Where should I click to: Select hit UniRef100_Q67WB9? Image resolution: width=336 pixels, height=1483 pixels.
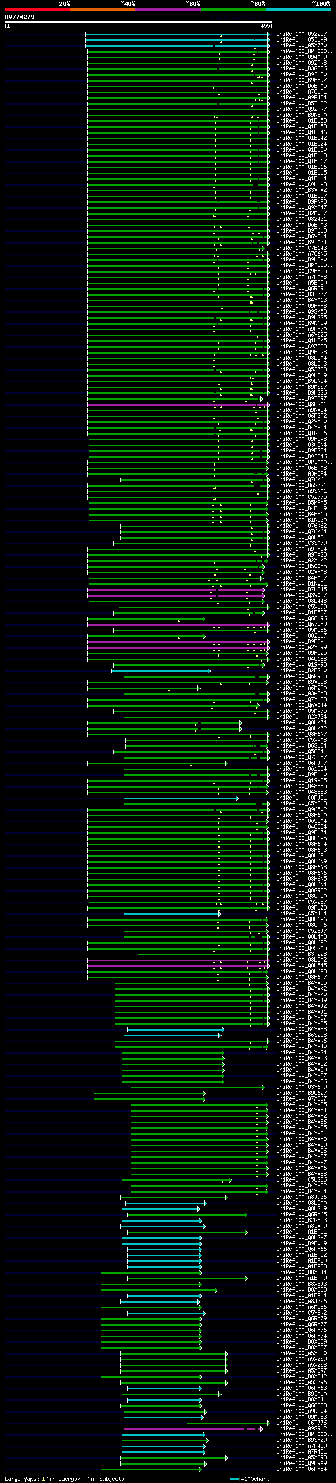click(x=301, y=624)
